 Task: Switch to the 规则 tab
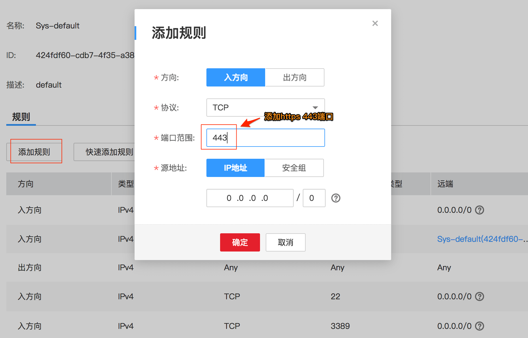[21, 117]
